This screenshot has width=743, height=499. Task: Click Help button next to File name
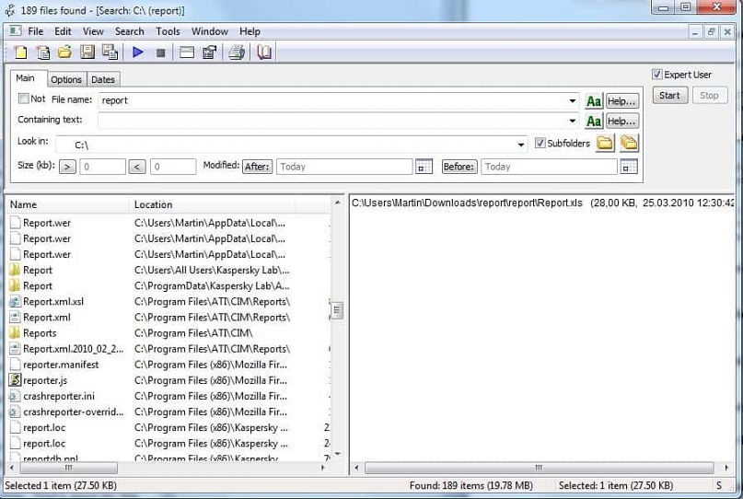(x=621, y=101)
